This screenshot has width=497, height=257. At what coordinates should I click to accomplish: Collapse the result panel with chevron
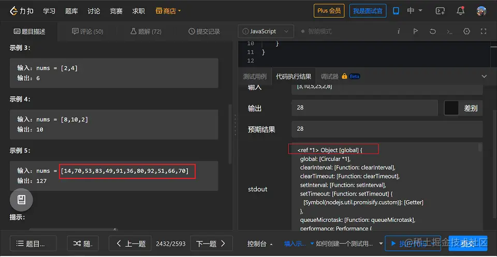484,77
